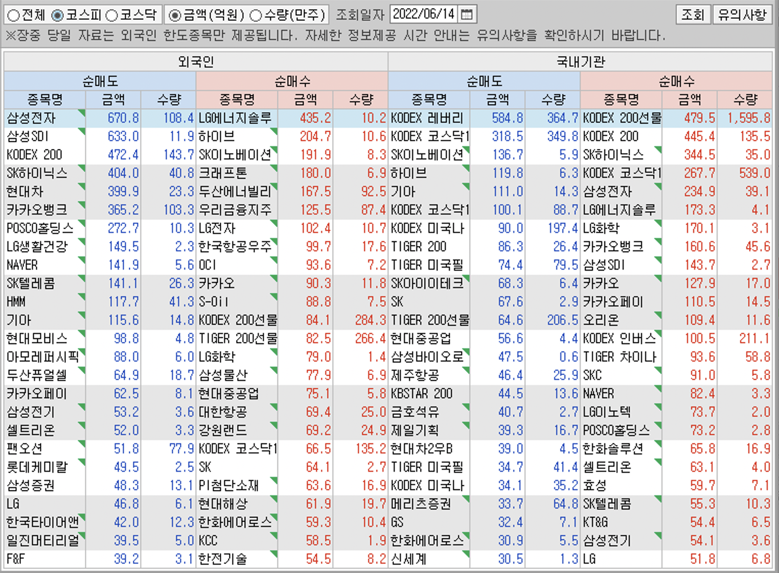Select PI첨단소재 row

click(x=237, y=486)
